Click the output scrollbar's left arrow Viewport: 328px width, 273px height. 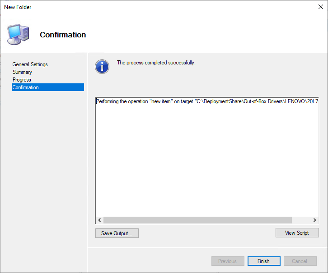pyautogui.click(x=99, y=220)
